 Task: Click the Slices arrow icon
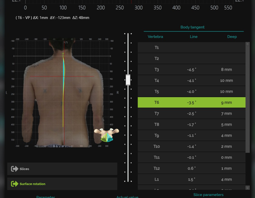click(14, 169)
